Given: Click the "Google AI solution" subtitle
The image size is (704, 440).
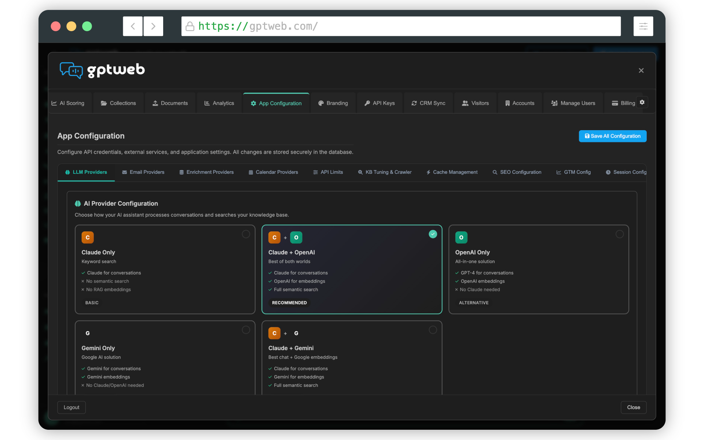Looking at the screenshot, I should (101, 357).
